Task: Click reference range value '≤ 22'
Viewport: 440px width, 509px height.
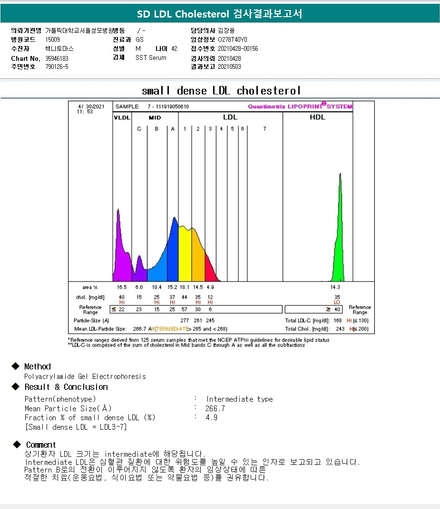Action: (x=118, y=310)
